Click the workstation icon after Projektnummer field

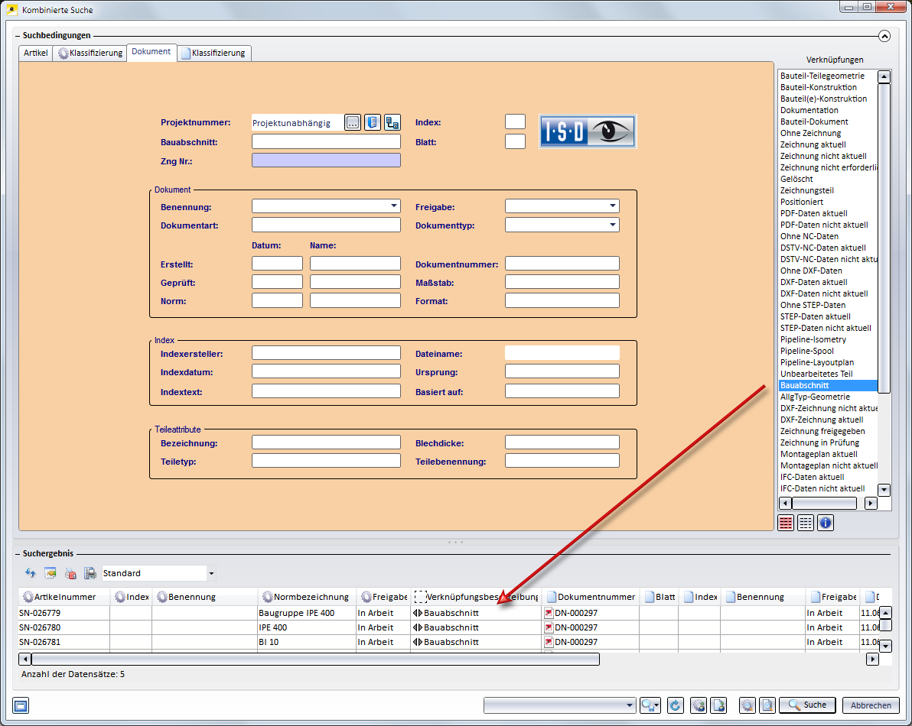(x=392, y=122)
